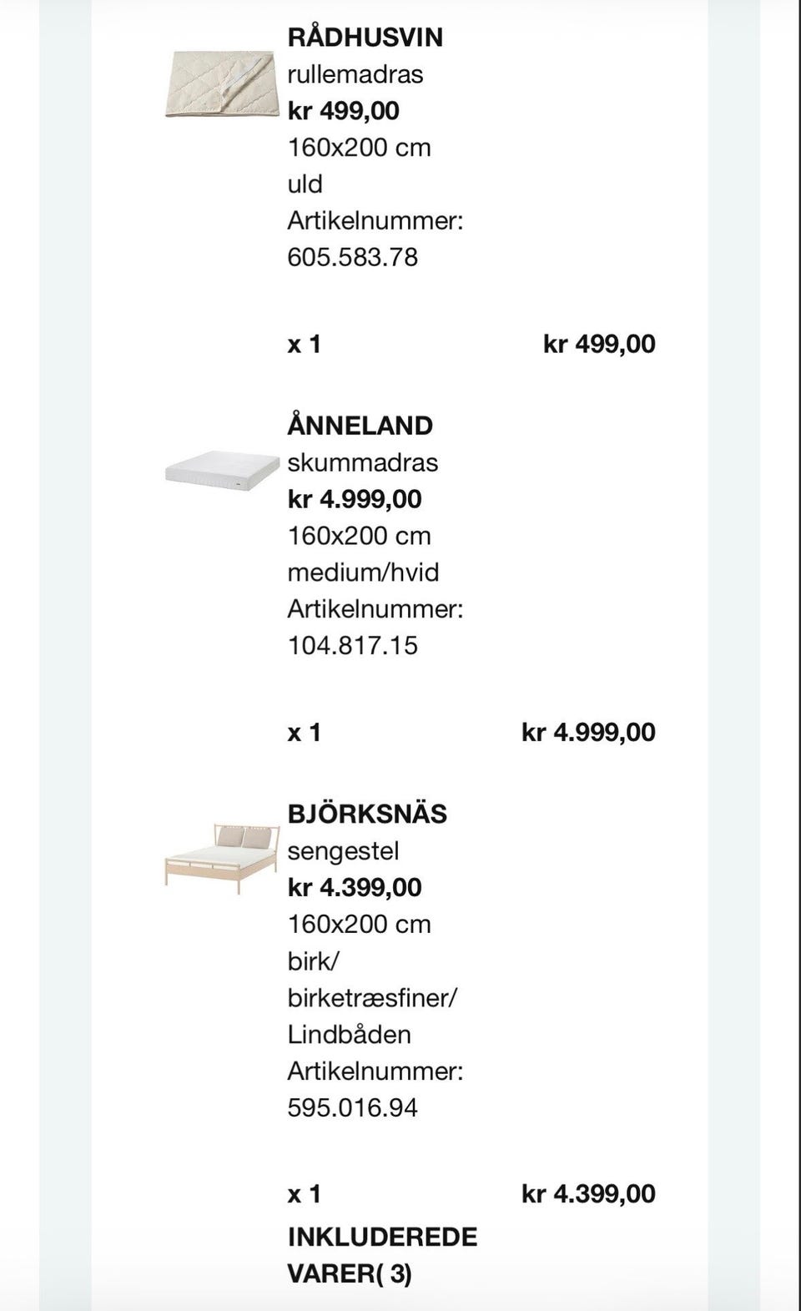
Task: Open the BJÖRKSNÄS product name link
Action: 367,814
